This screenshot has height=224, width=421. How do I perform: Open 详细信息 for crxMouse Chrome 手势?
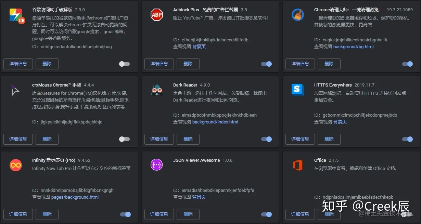click(x=18, y=139)
